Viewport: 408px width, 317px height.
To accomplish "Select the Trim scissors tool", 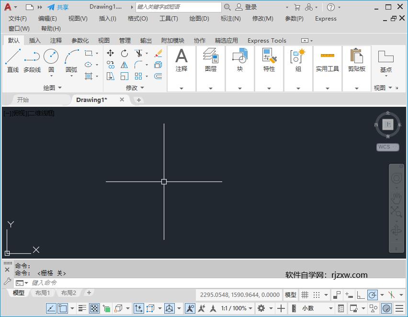I will click(x=138, y=53).
